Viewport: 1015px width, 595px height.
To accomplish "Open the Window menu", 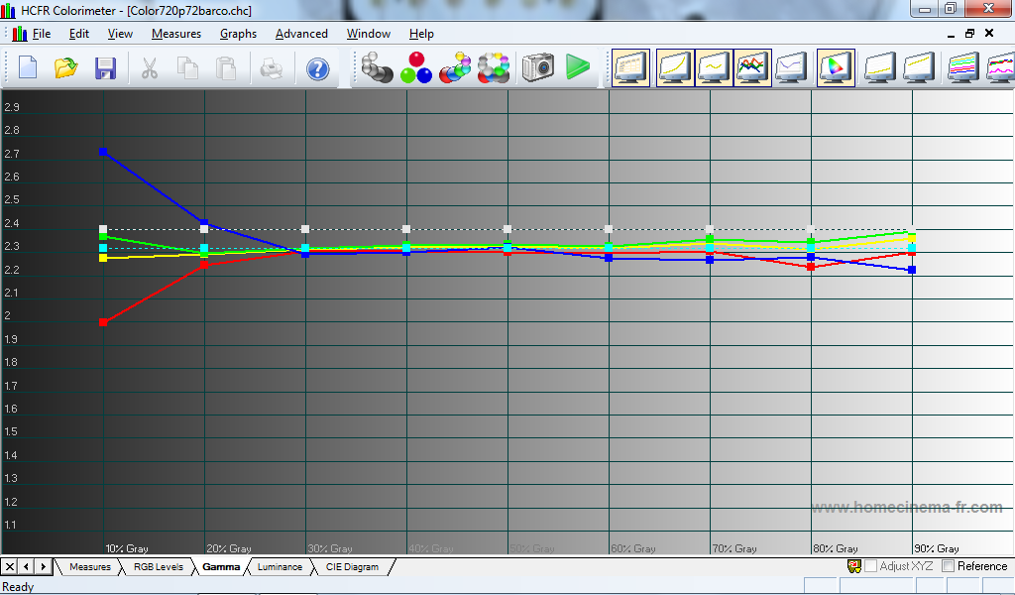I will pyautogui.click(x=369, y=34).
